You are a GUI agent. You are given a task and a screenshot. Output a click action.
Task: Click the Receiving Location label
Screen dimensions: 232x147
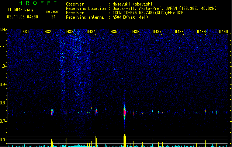(86, 8)
